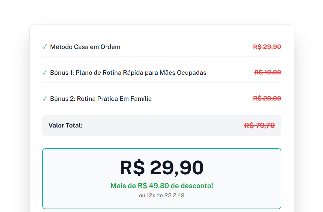Click the struck-through R$ 29,90 price of Método
The height and width of the screenshot is (212, 323).
[267, 47]
